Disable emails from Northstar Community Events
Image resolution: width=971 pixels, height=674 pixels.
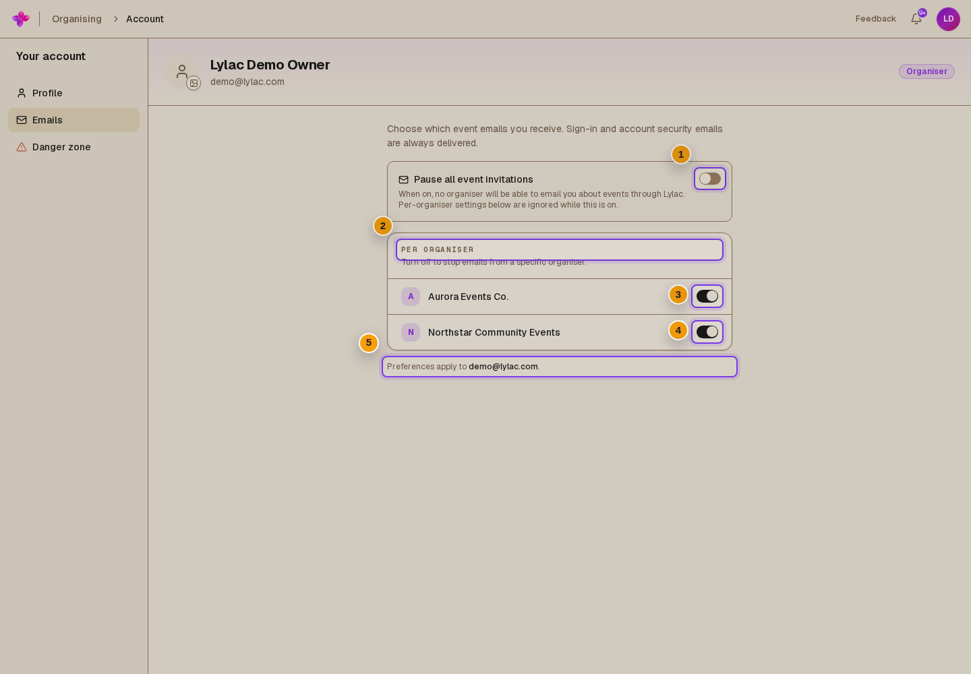click(x=707, y=332)
